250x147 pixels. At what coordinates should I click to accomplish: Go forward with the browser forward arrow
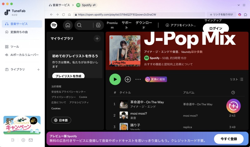click(57, 15)
